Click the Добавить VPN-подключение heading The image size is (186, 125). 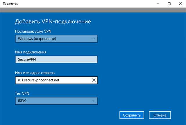tap(53, 22)
